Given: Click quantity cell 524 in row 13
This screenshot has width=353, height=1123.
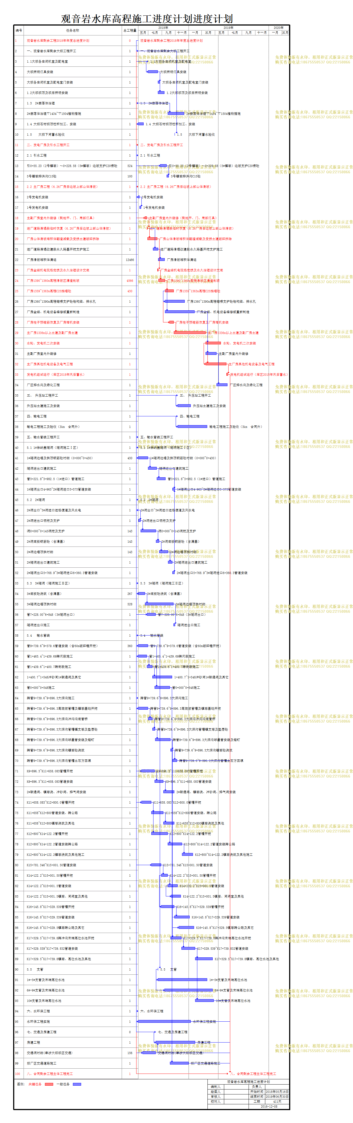Looking at the screenshot, I should coord(130,166).
